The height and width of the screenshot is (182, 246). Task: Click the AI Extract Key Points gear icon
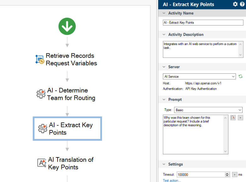click(43, 128)
